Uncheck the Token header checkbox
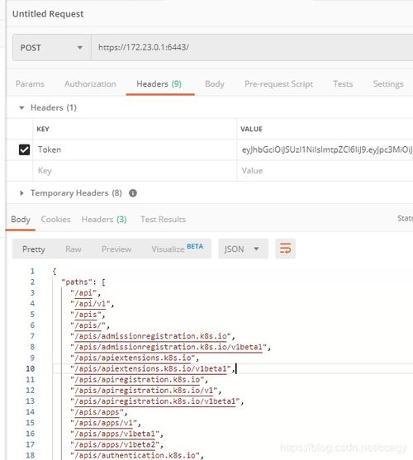Image resolution: width=413 pixels, height=460 pixels. pyautogui.click(x=24, y=149)
